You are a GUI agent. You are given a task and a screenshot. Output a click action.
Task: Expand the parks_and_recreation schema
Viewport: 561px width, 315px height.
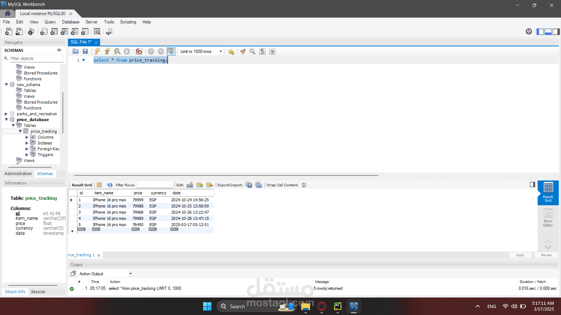click(x=6, y=114)
